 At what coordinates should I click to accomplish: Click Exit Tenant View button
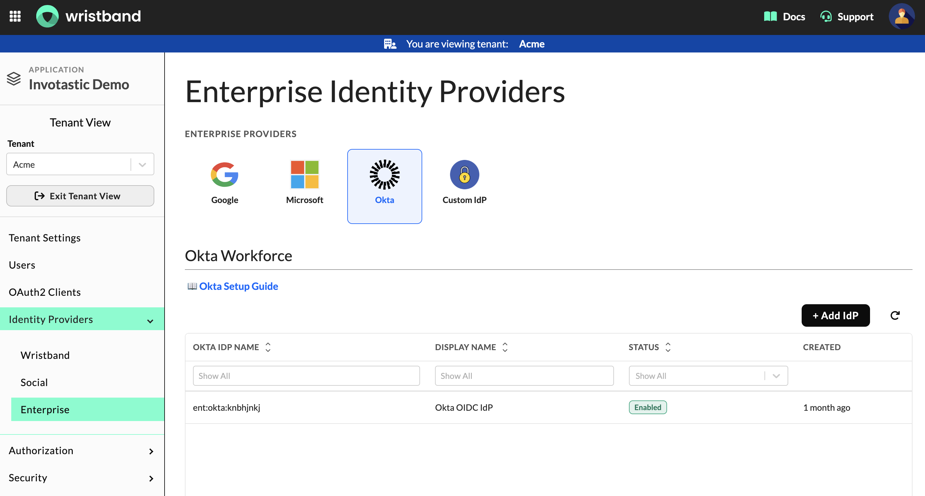click(x=80, y=196)
